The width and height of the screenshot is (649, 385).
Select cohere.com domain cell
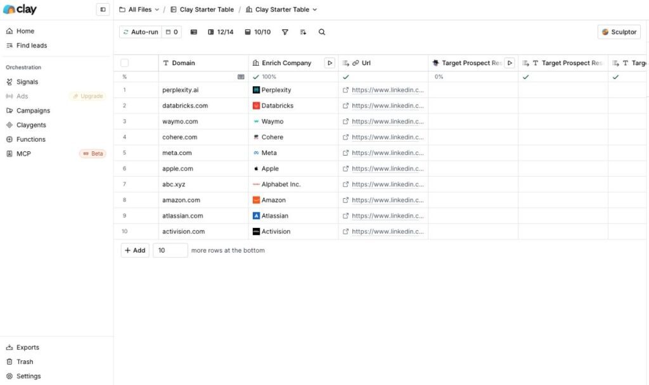click(x=203, y=137)
